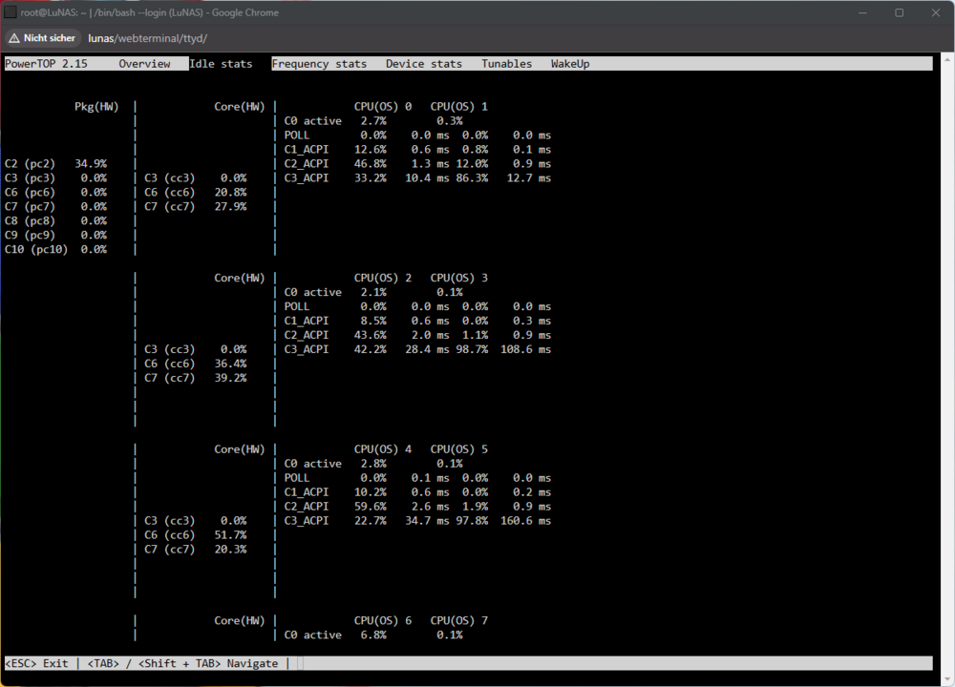The image size is (955, 687).
Task: Click the C7 (pc7) package row
Action: tap(56, 207)
